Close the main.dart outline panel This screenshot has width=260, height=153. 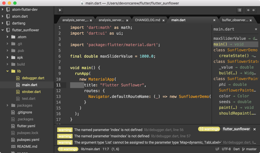[x=256, y=29]
